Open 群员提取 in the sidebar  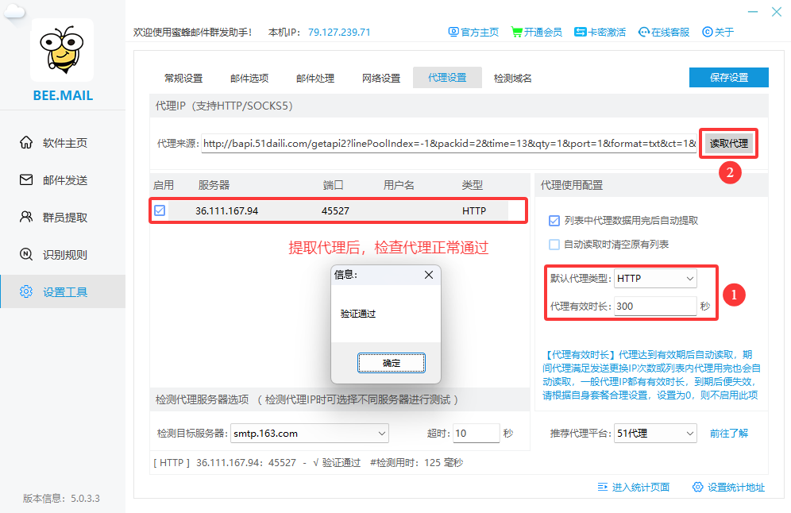(x=63, y=218)
